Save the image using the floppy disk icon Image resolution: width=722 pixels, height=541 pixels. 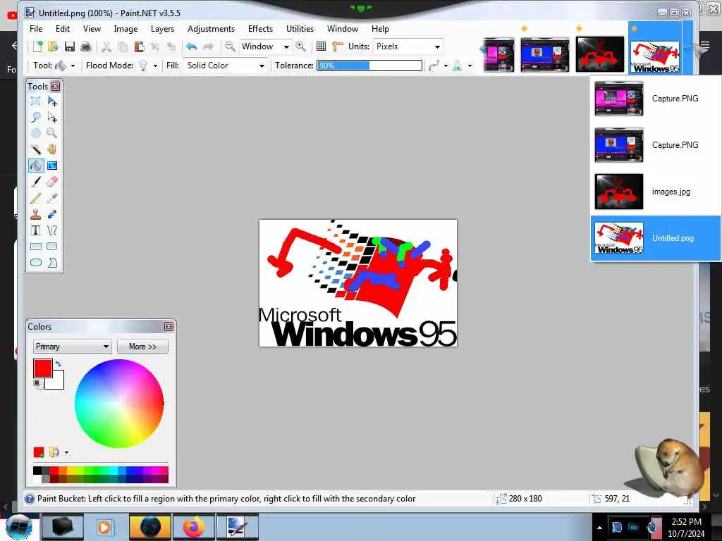pyautogui.click(x=70, y=46)
